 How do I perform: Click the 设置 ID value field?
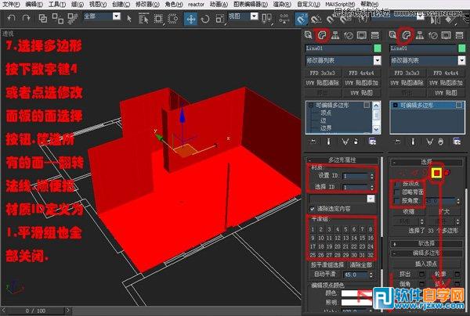pos(356,176)
